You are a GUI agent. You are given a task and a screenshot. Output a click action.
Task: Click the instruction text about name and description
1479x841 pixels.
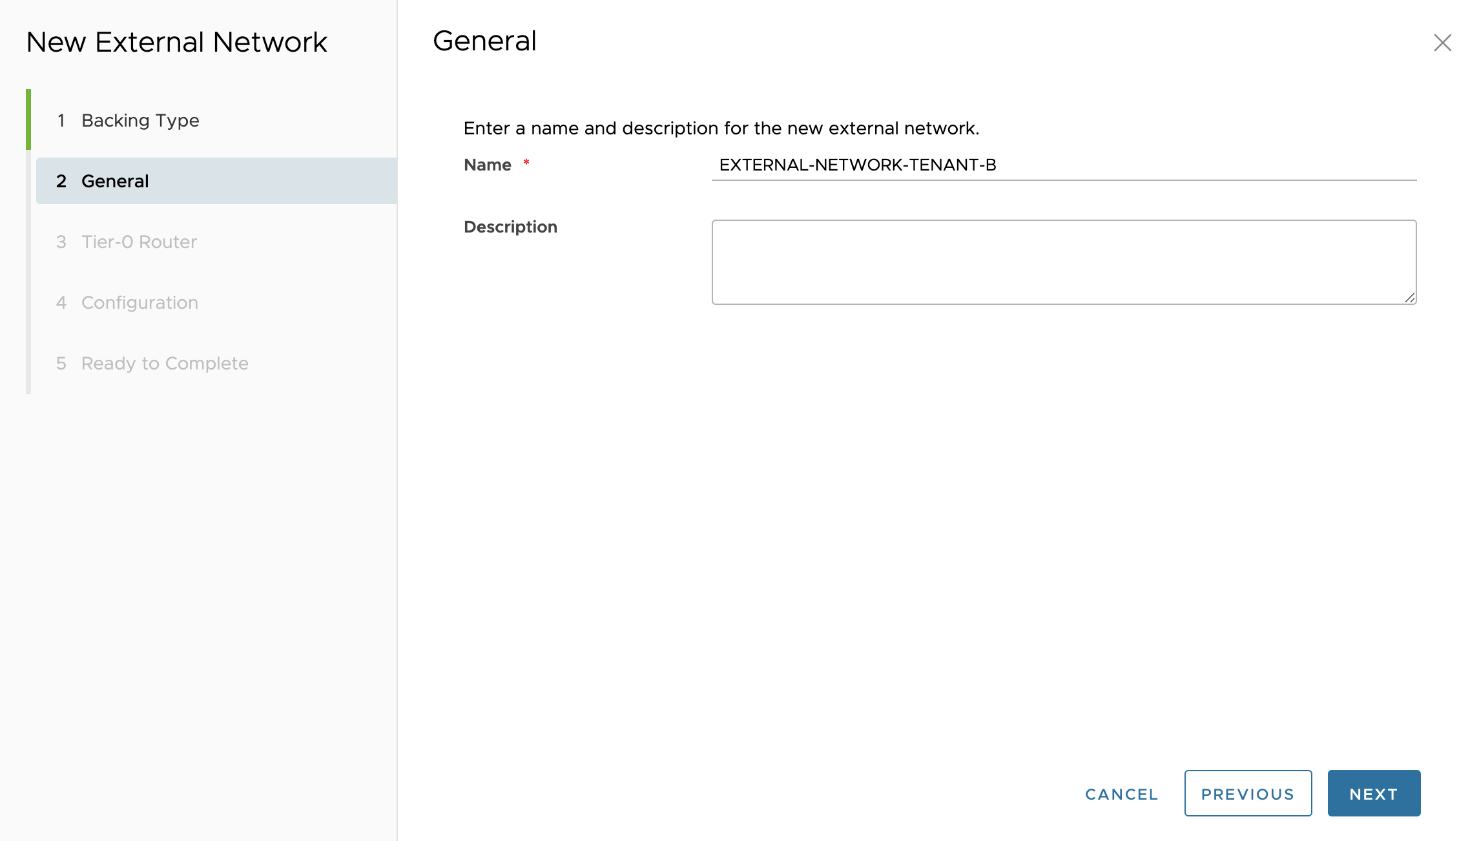click(721, 129)
